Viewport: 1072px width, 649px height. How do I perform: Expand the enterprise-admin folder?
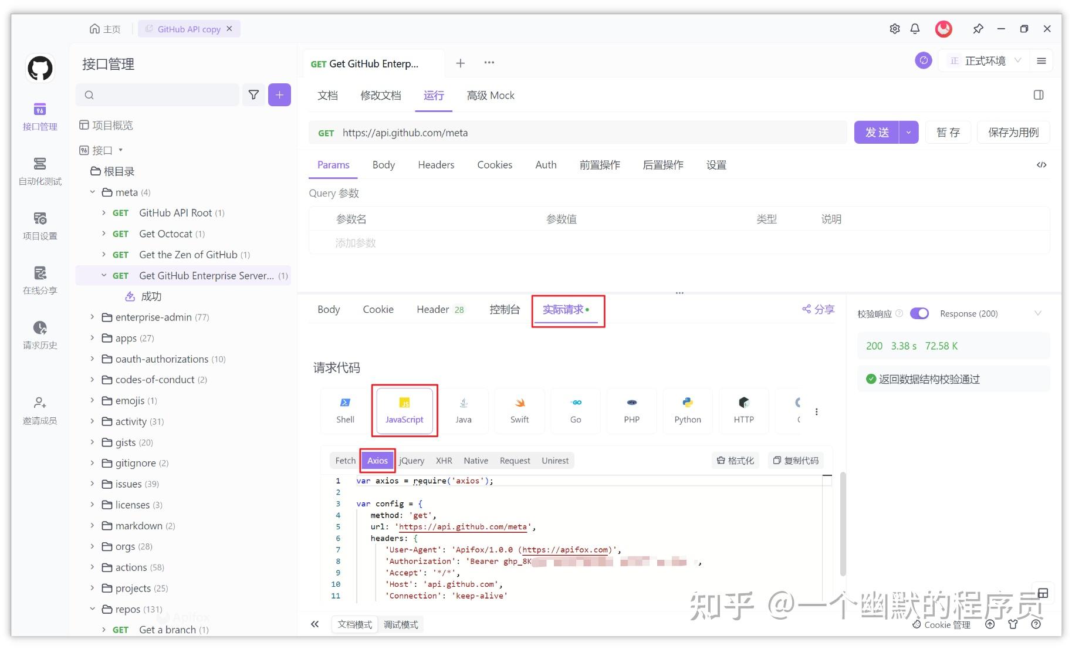(92, 317)
